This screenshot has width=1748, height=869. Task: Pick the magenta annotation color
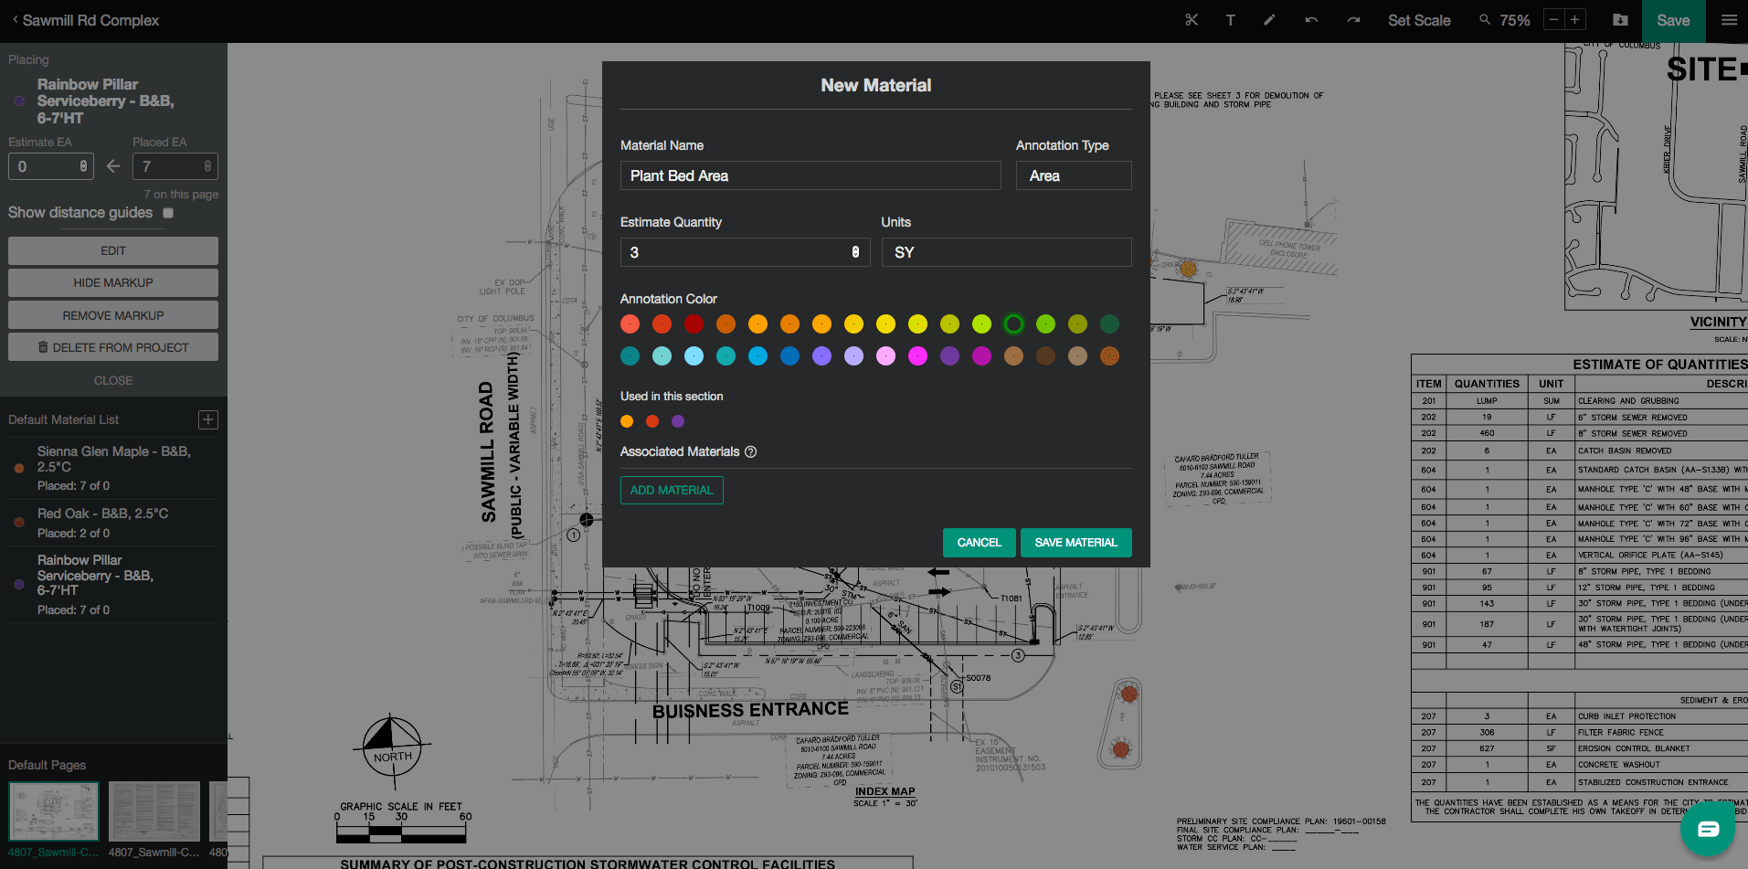point(917,355)
